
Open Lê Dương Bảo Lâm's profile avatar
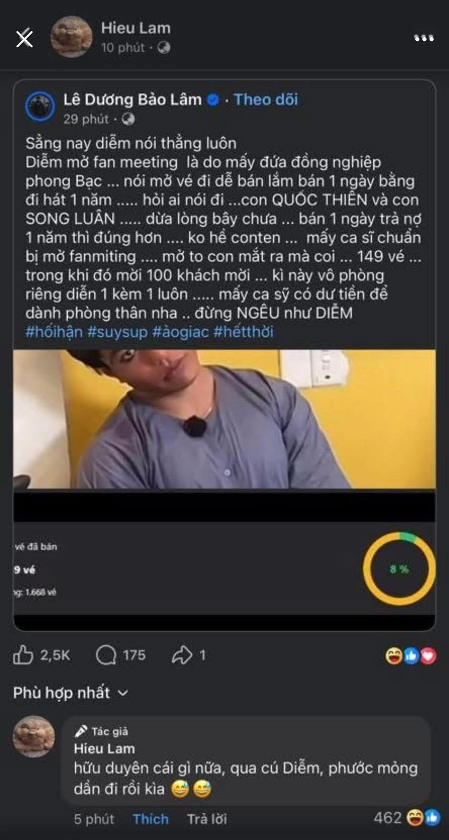[40, 107]
